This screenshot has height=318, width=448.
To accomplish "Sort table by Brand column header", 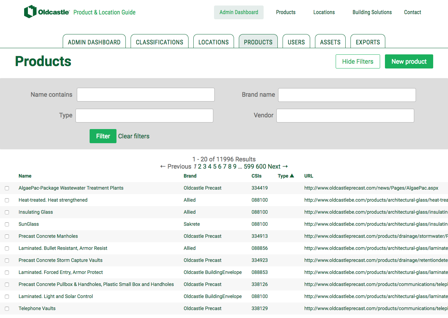I will 190,176.
